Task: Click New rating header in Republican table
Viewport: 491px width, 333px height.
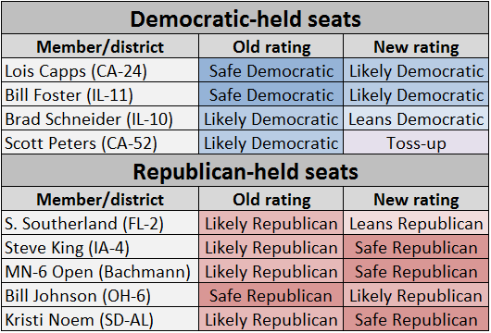Action: tap(416, 199)
